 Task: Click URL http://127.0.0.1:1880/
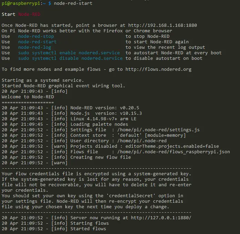pos(161,218)
